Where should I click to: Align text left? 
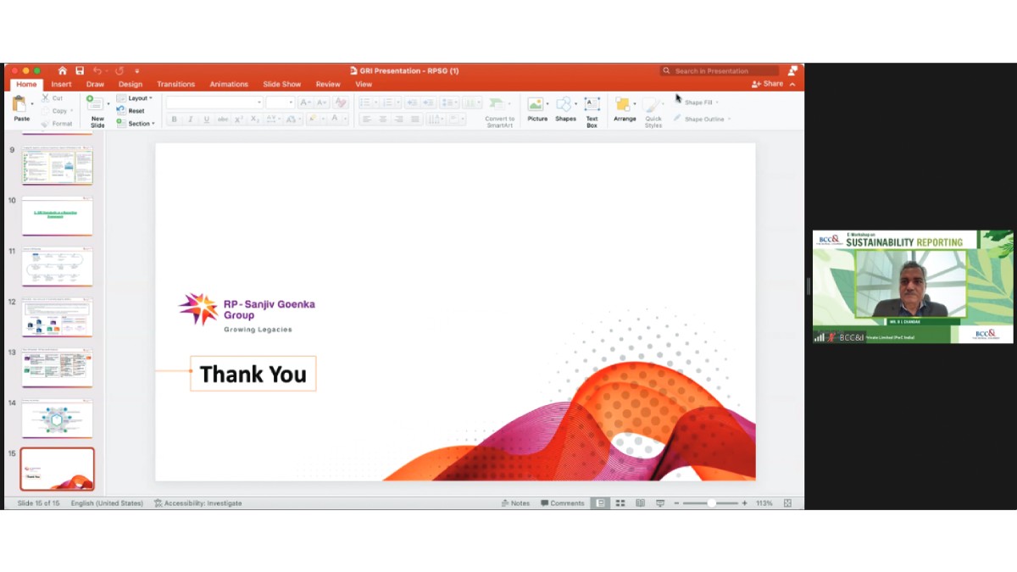[366, 119]
